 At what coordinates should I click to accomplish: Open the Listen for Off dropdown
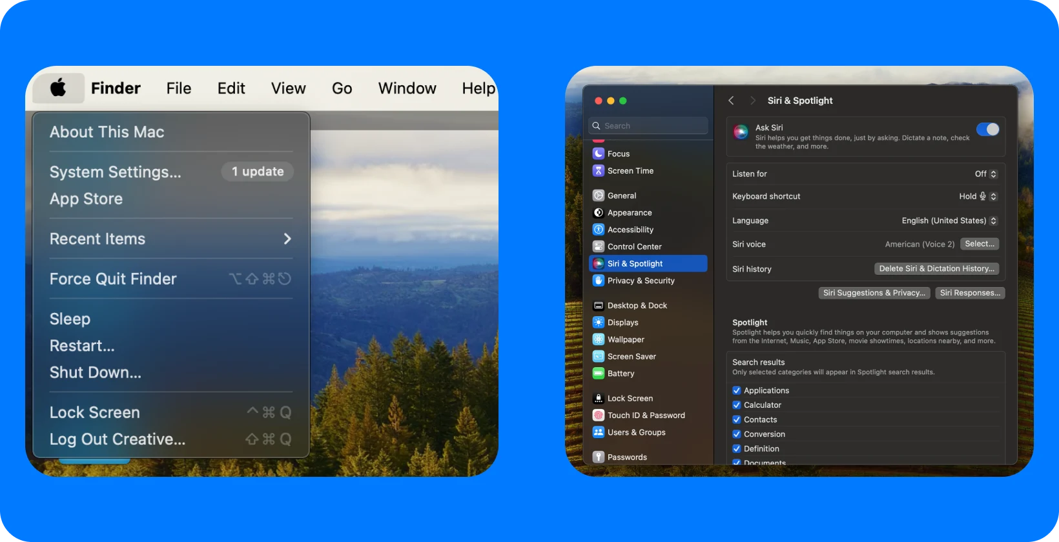986,174
